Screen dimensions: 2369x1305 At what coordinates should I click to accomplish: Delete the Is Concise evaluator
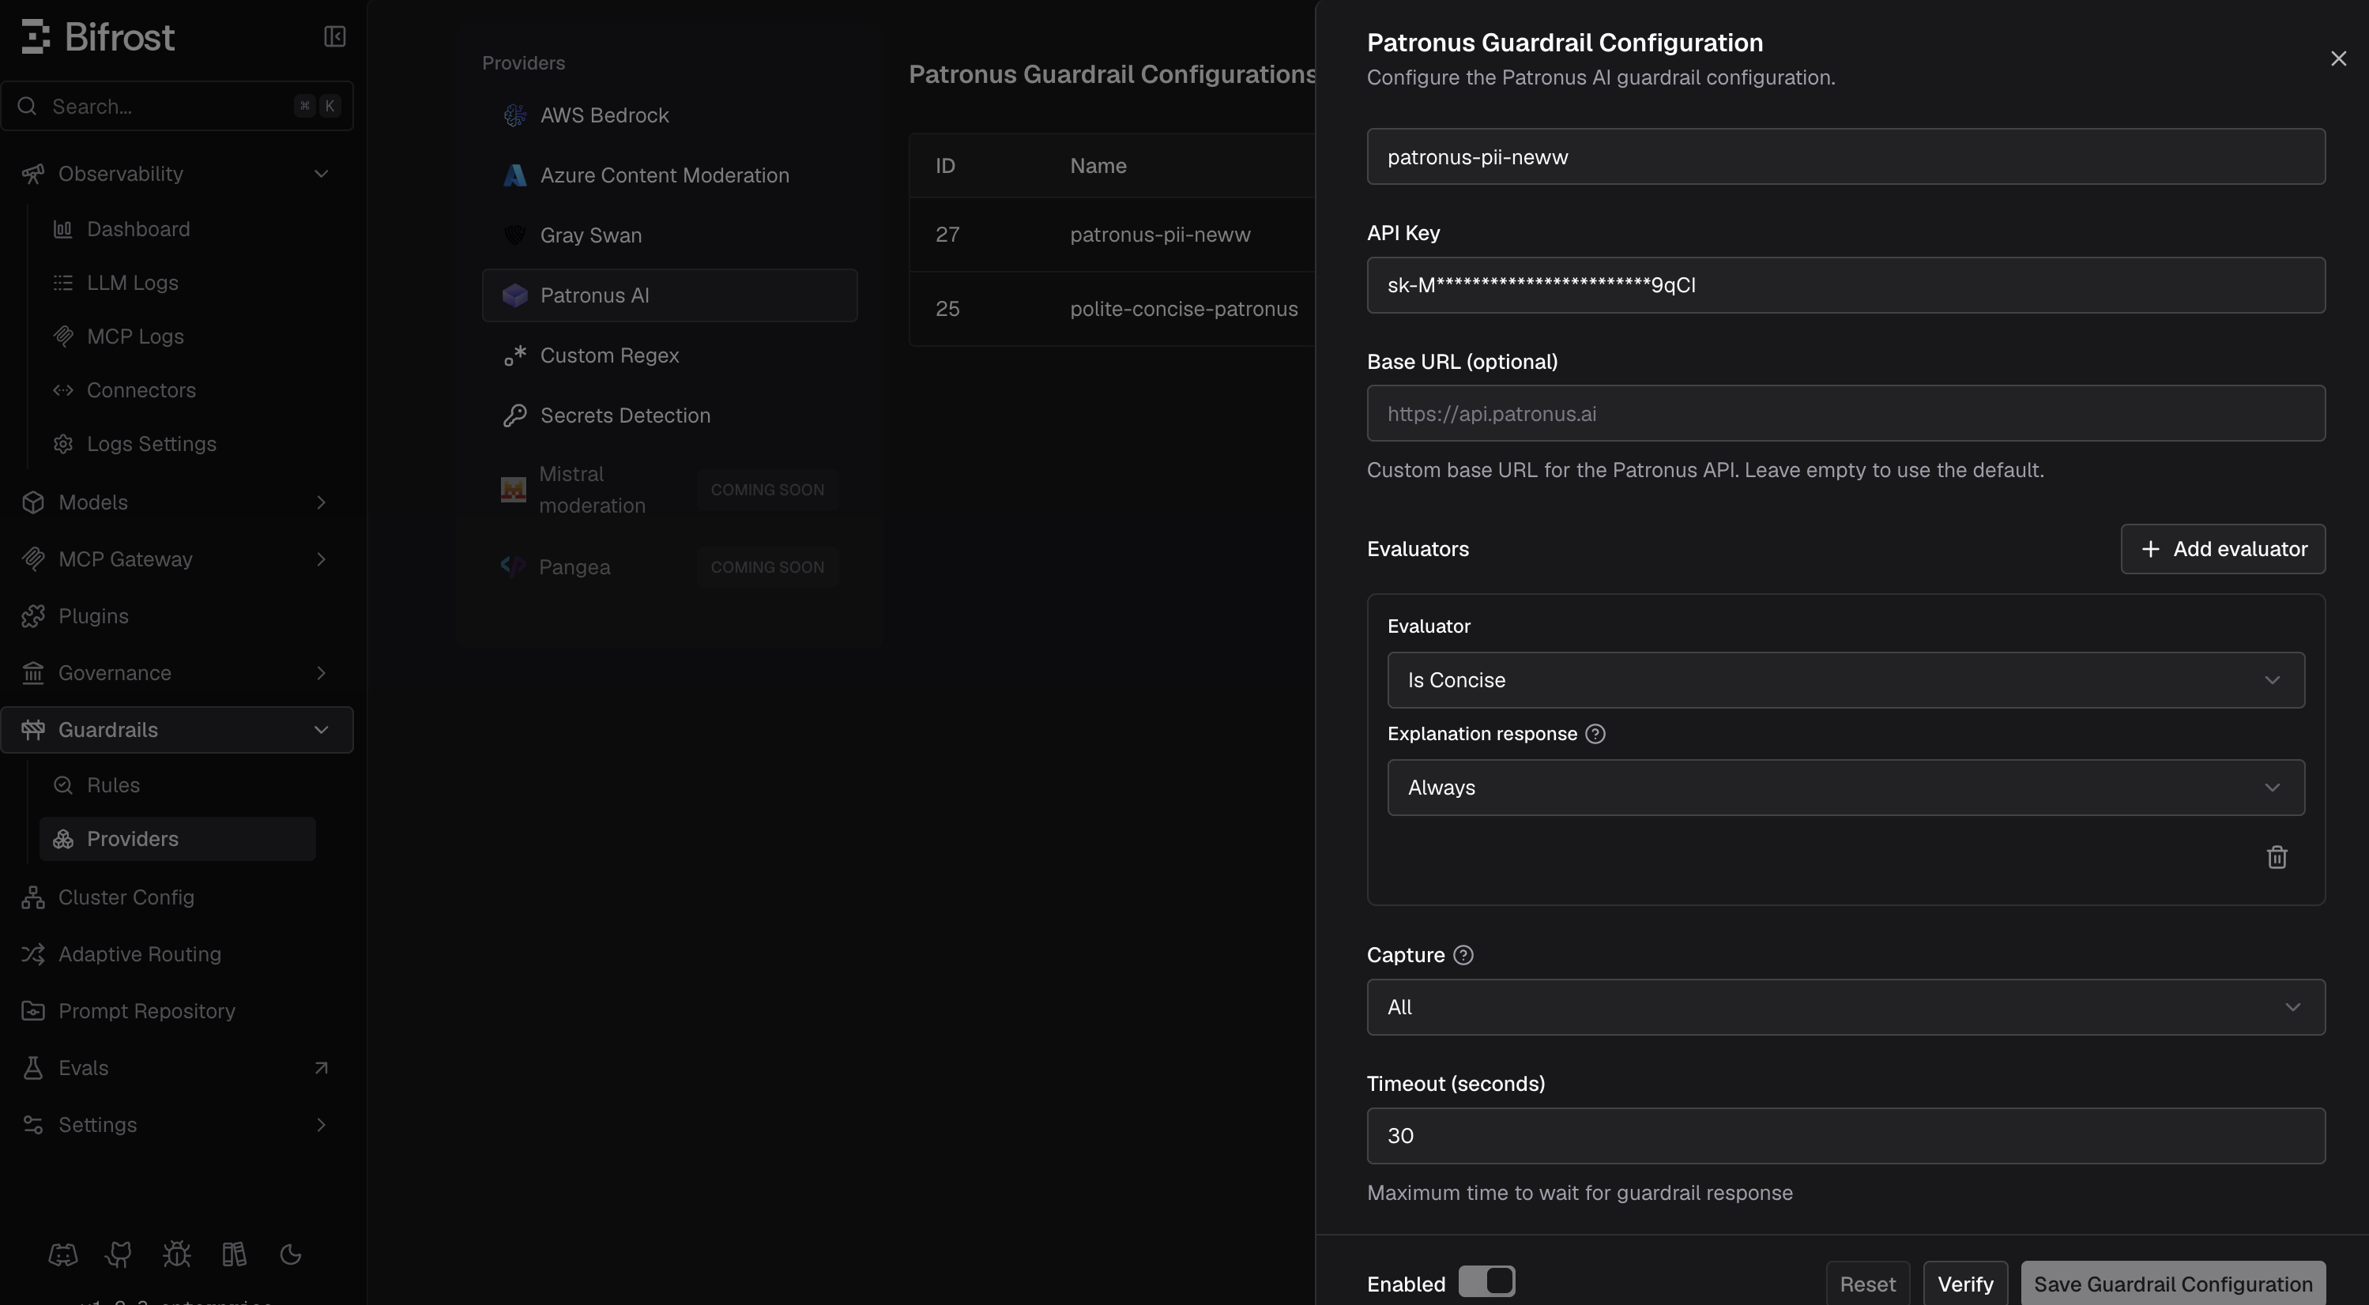coord(2277,857)
